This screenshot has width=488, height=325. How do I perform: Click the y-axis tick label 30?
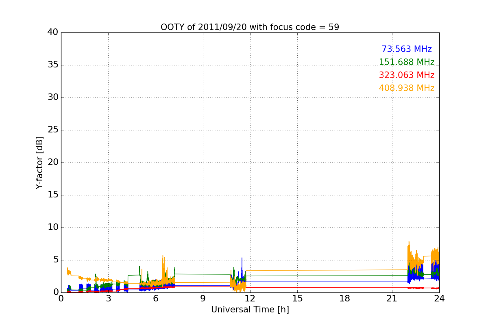tap(53, 97)
